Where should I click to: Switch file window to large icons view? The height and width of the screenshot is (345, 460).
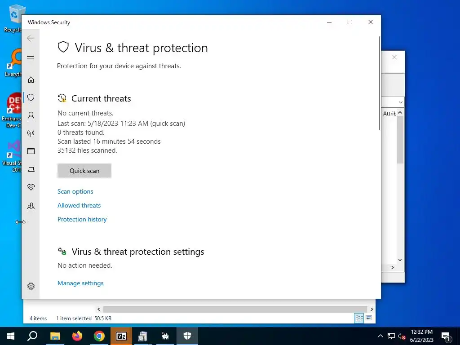click(x=369, y=318)
